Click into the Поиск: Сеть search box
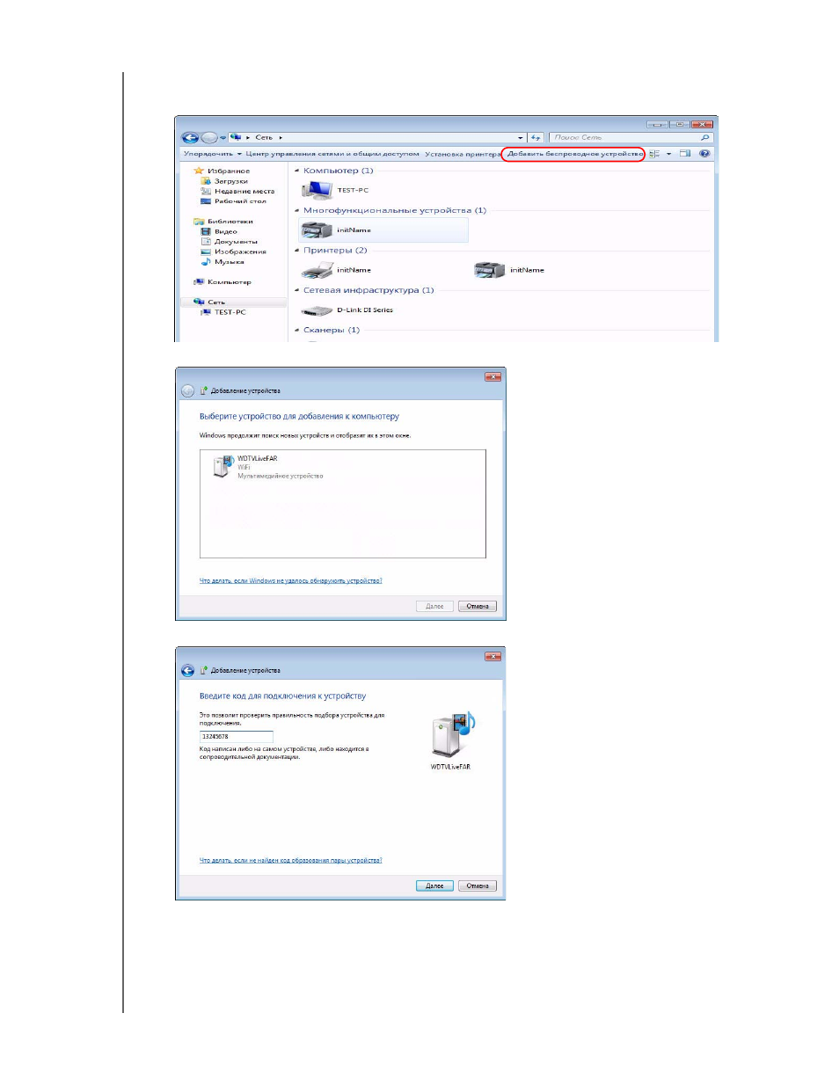The image size is (839, 1086). (x=630, y=138)
